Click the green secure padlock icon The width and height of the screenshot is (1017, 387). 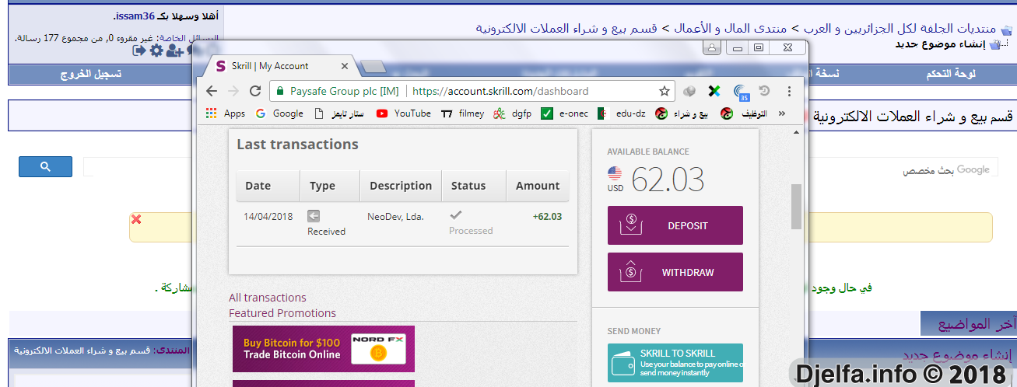(x=280, y=91)
